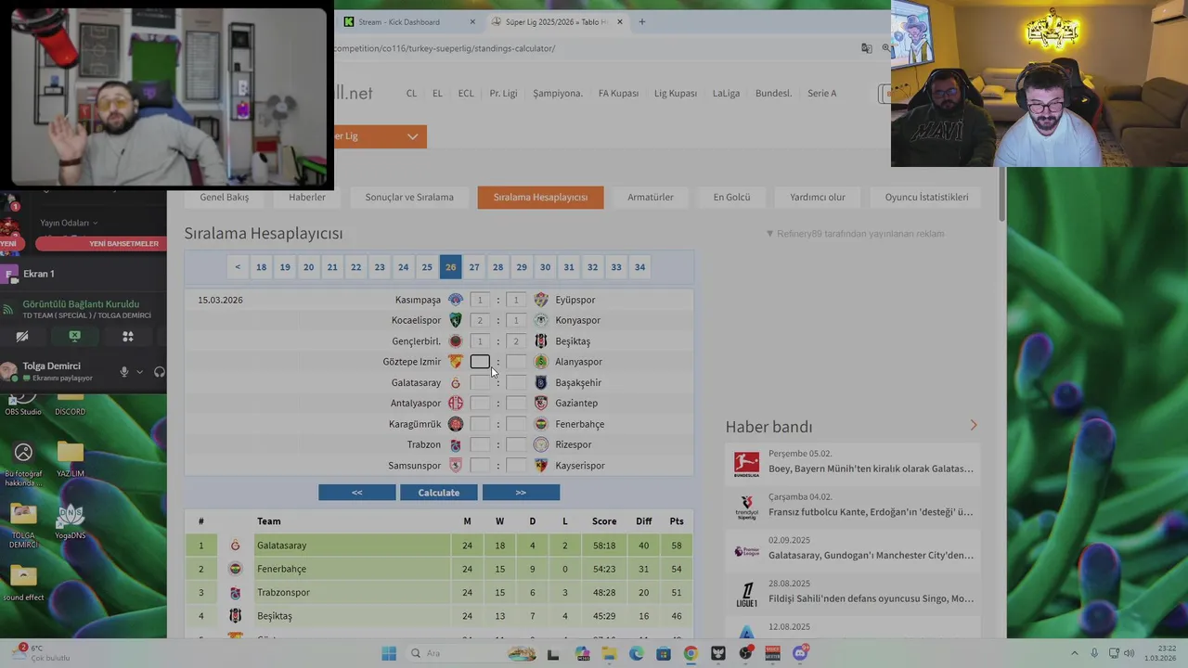Screen dimensions: 1188x668
Task: Open Discord from the taskbar
Action: tap(800, 653)
